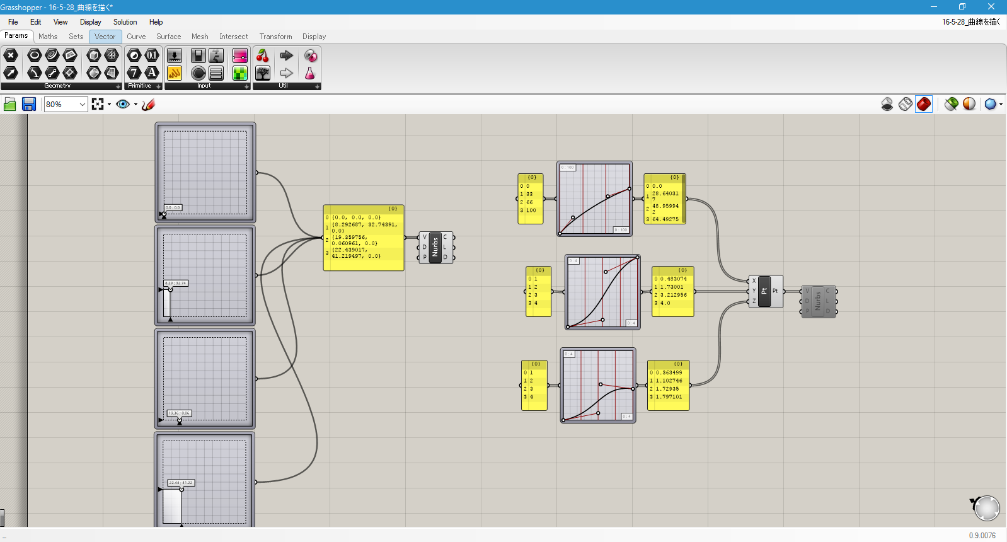Select the sketch pen tool icon
The width and height of the screenshot is (1007, 542).
coord(148,104)
